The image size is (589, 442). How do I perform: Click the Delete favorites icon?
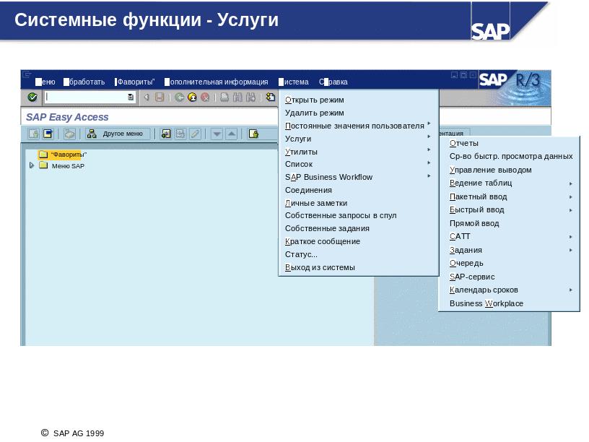point(180,134)
